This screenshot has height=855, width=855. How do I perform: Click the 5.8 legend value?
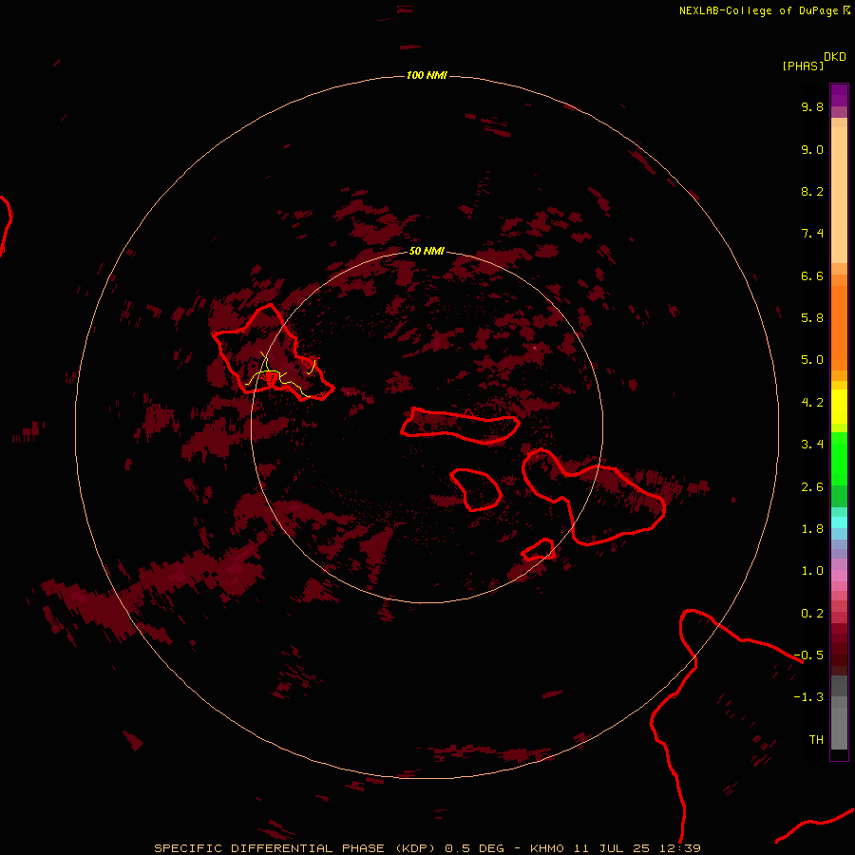pos(812,318)
